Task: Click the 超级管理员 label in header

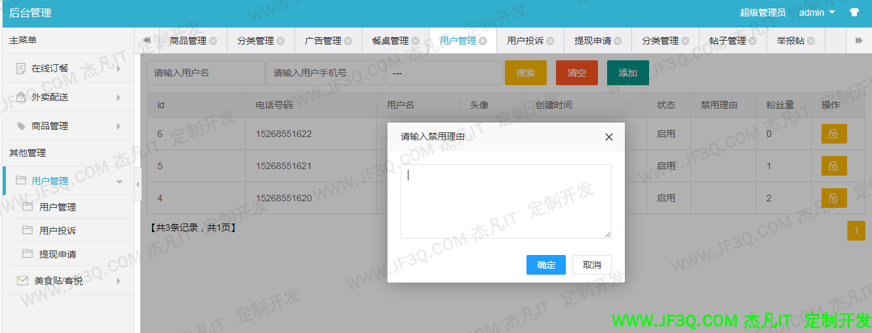Action: click(x=763, y=12)
